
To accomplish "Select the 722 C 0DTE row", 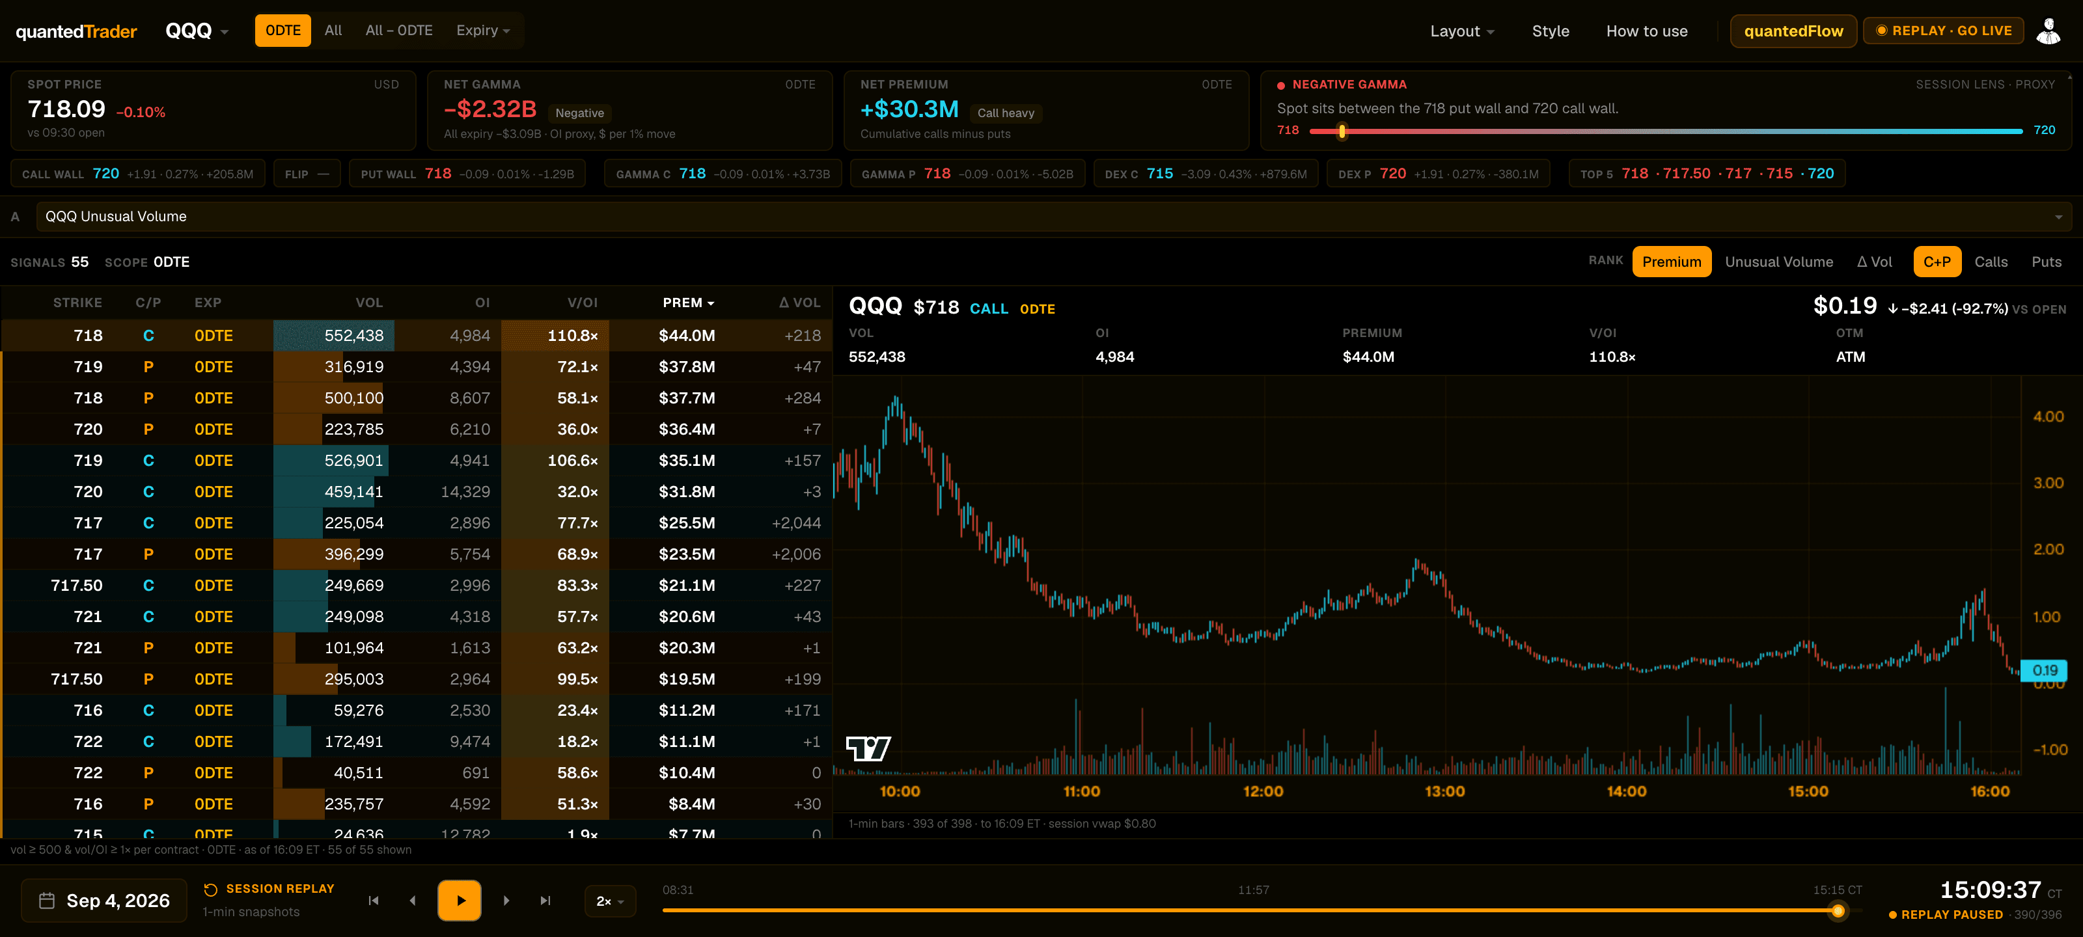I will (x=417, y=741).
